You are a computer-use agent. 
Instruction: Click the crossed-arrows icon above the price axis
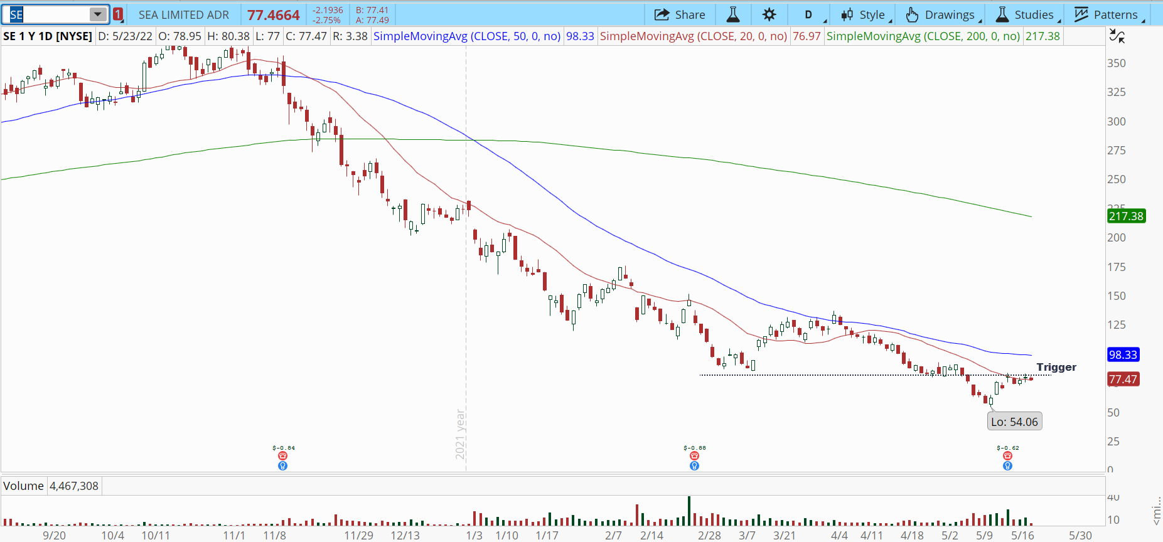coord(1117,36)
